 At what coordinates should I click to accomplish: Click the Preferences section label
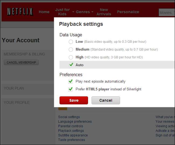coord(71,75)
